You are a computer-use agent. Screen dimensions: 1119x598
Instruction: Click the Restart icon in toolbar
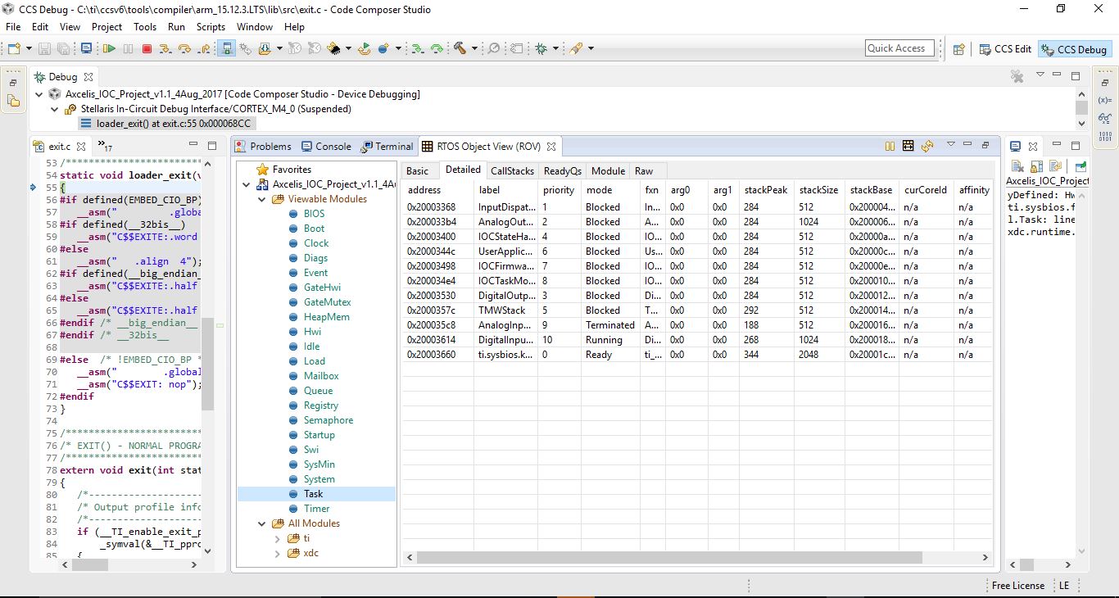pyautogui.click(x=364, y=48)
